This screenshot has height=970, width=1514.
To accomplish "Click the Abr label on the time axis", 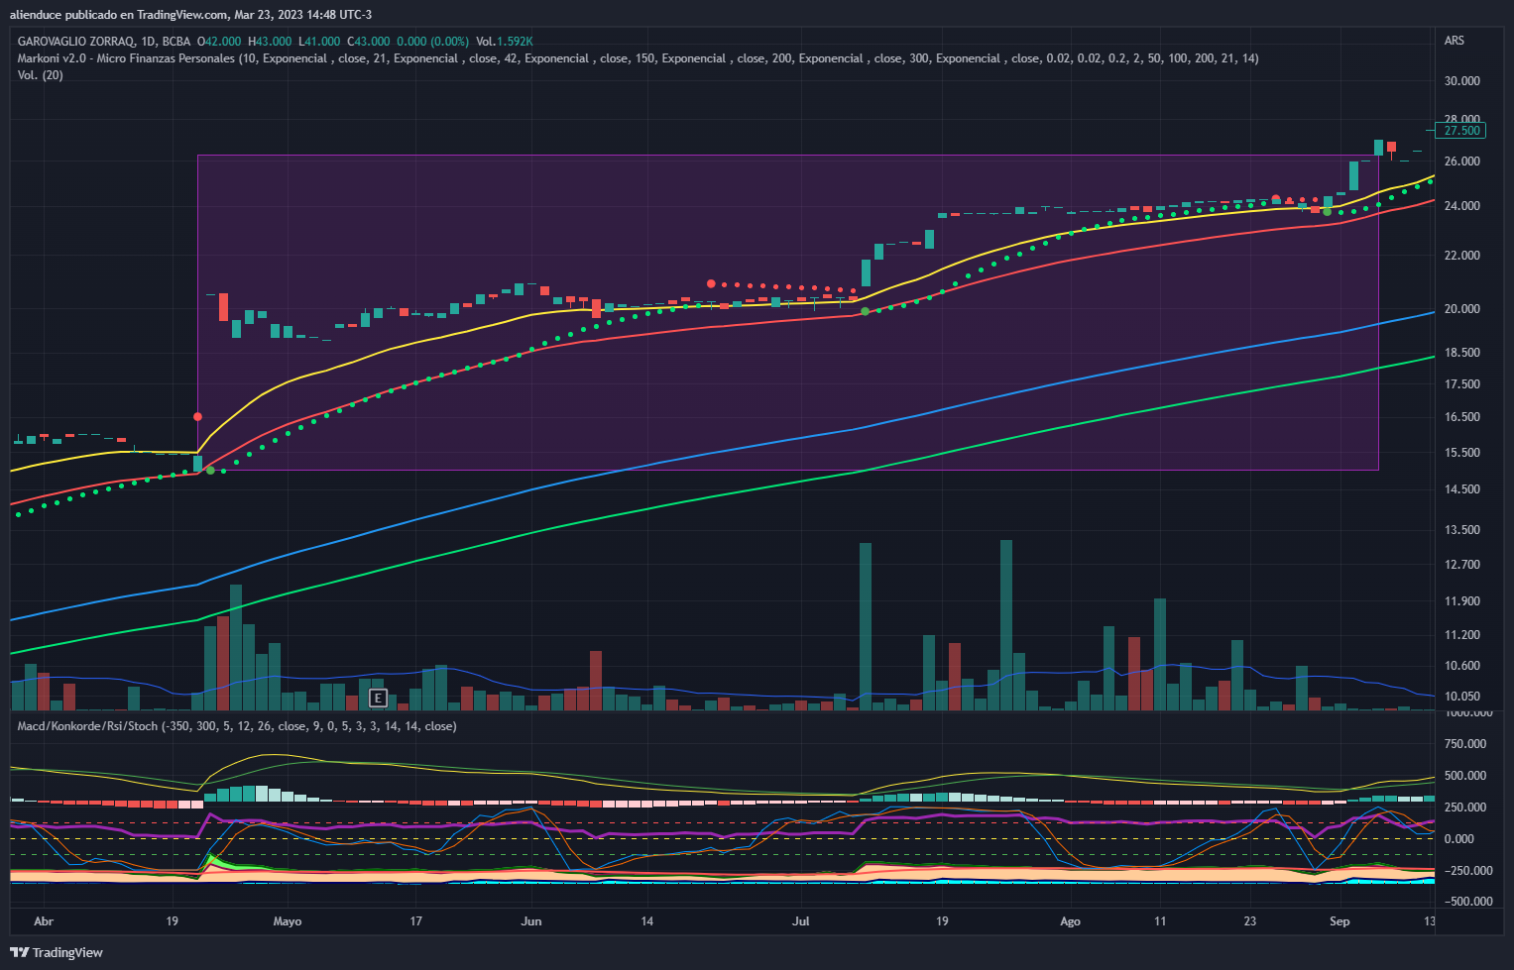I will [44, 921].
